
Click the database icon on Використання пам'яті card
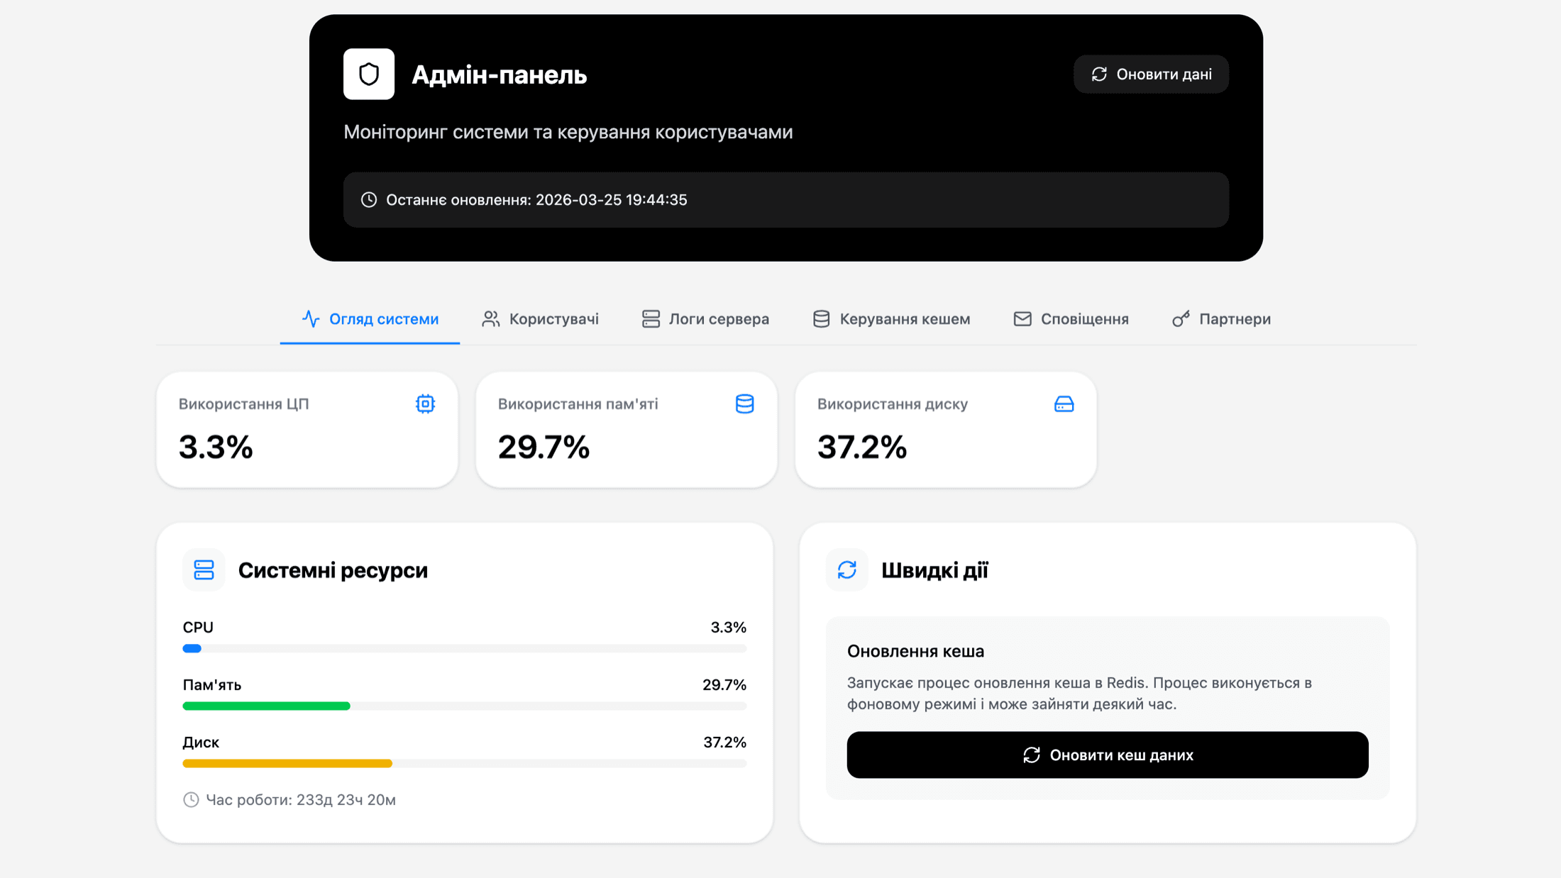pyautogui.click(x=744, y=404)
